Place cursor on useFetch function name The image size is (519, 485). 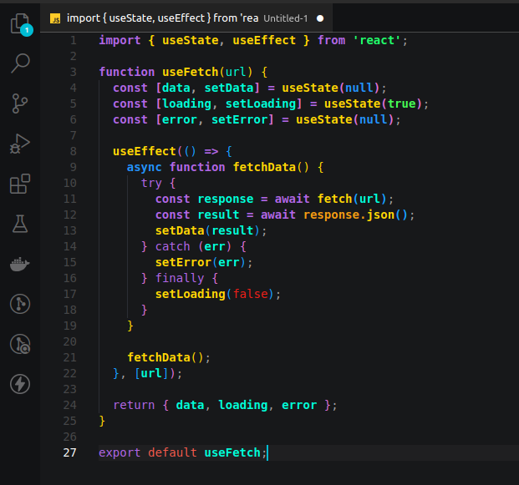[x=191, y=72]
